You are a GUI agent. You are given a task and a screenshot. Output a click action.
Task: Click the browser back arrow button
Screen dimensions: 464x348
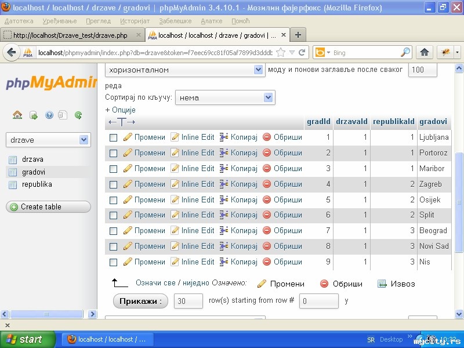tap(12, 53)
